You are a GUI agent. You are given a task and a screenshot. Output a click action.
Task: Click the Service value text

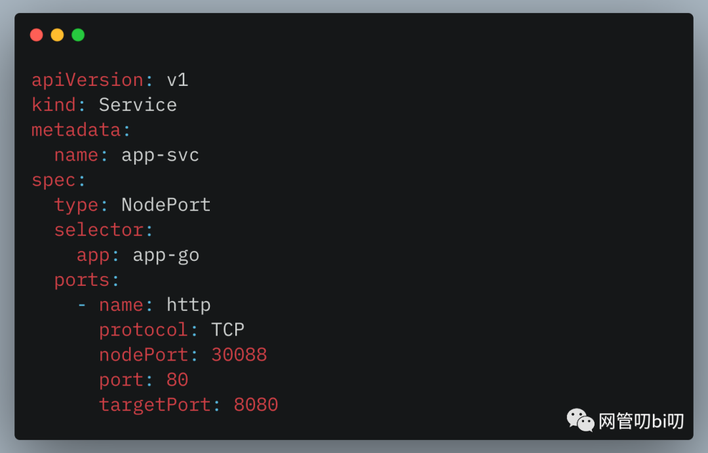[138, 105]
